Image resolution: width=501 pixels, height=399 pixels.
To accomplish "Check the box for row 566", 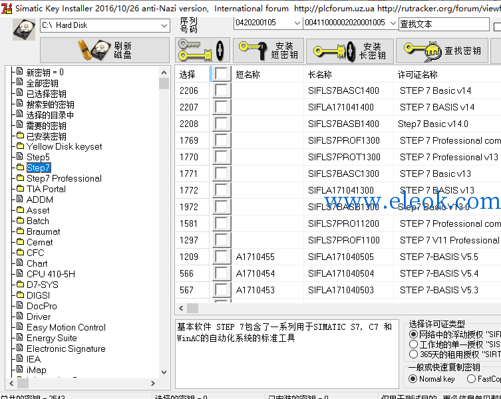I will click(222, 273).
